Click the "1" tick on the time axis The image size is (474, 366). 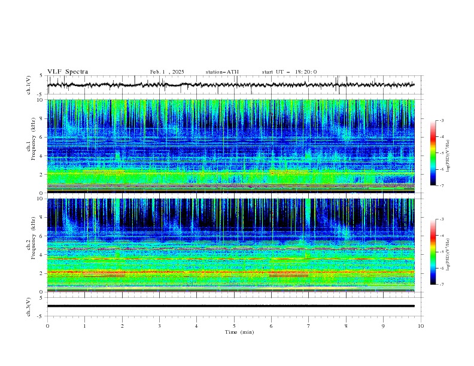point(84,326)
